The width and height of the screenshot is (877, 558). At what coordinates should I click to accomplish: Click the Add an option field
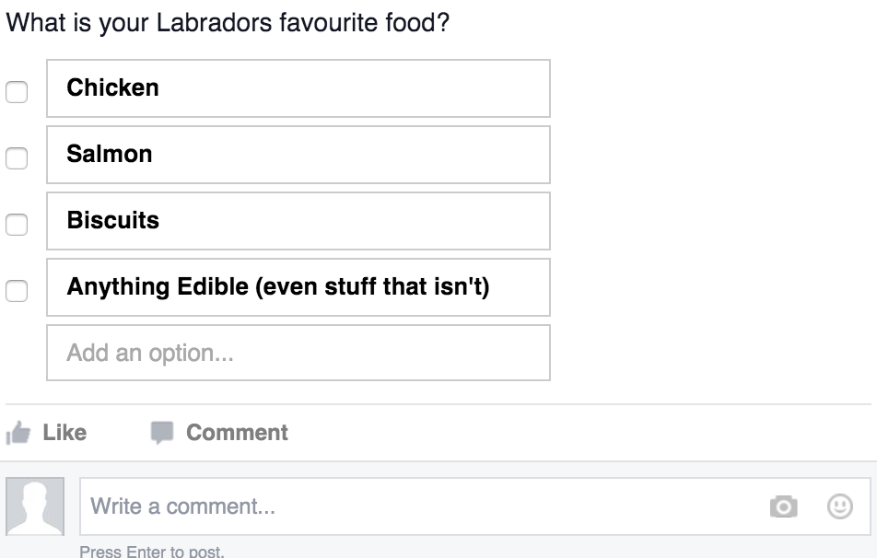[x=298, y=353]
